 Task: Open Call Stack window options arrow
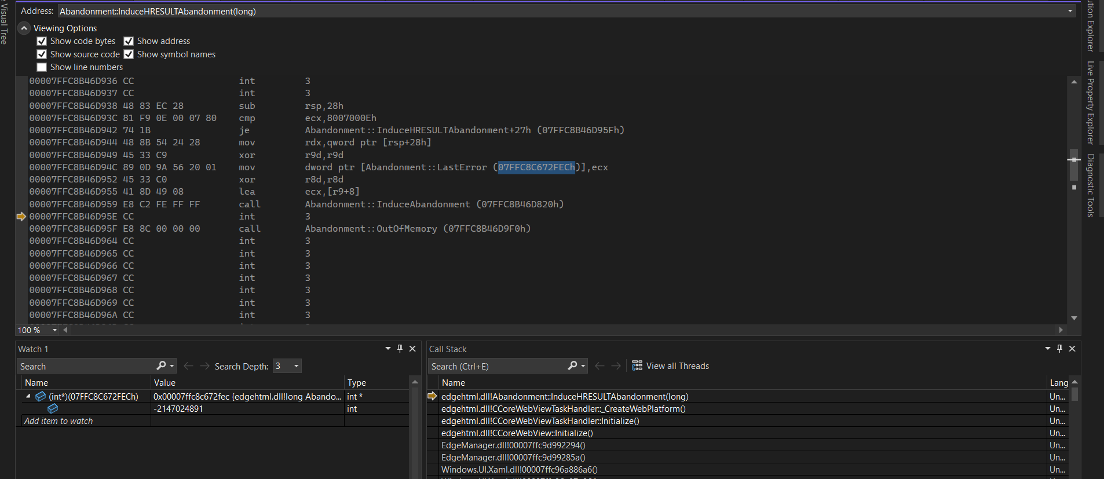1047,349
